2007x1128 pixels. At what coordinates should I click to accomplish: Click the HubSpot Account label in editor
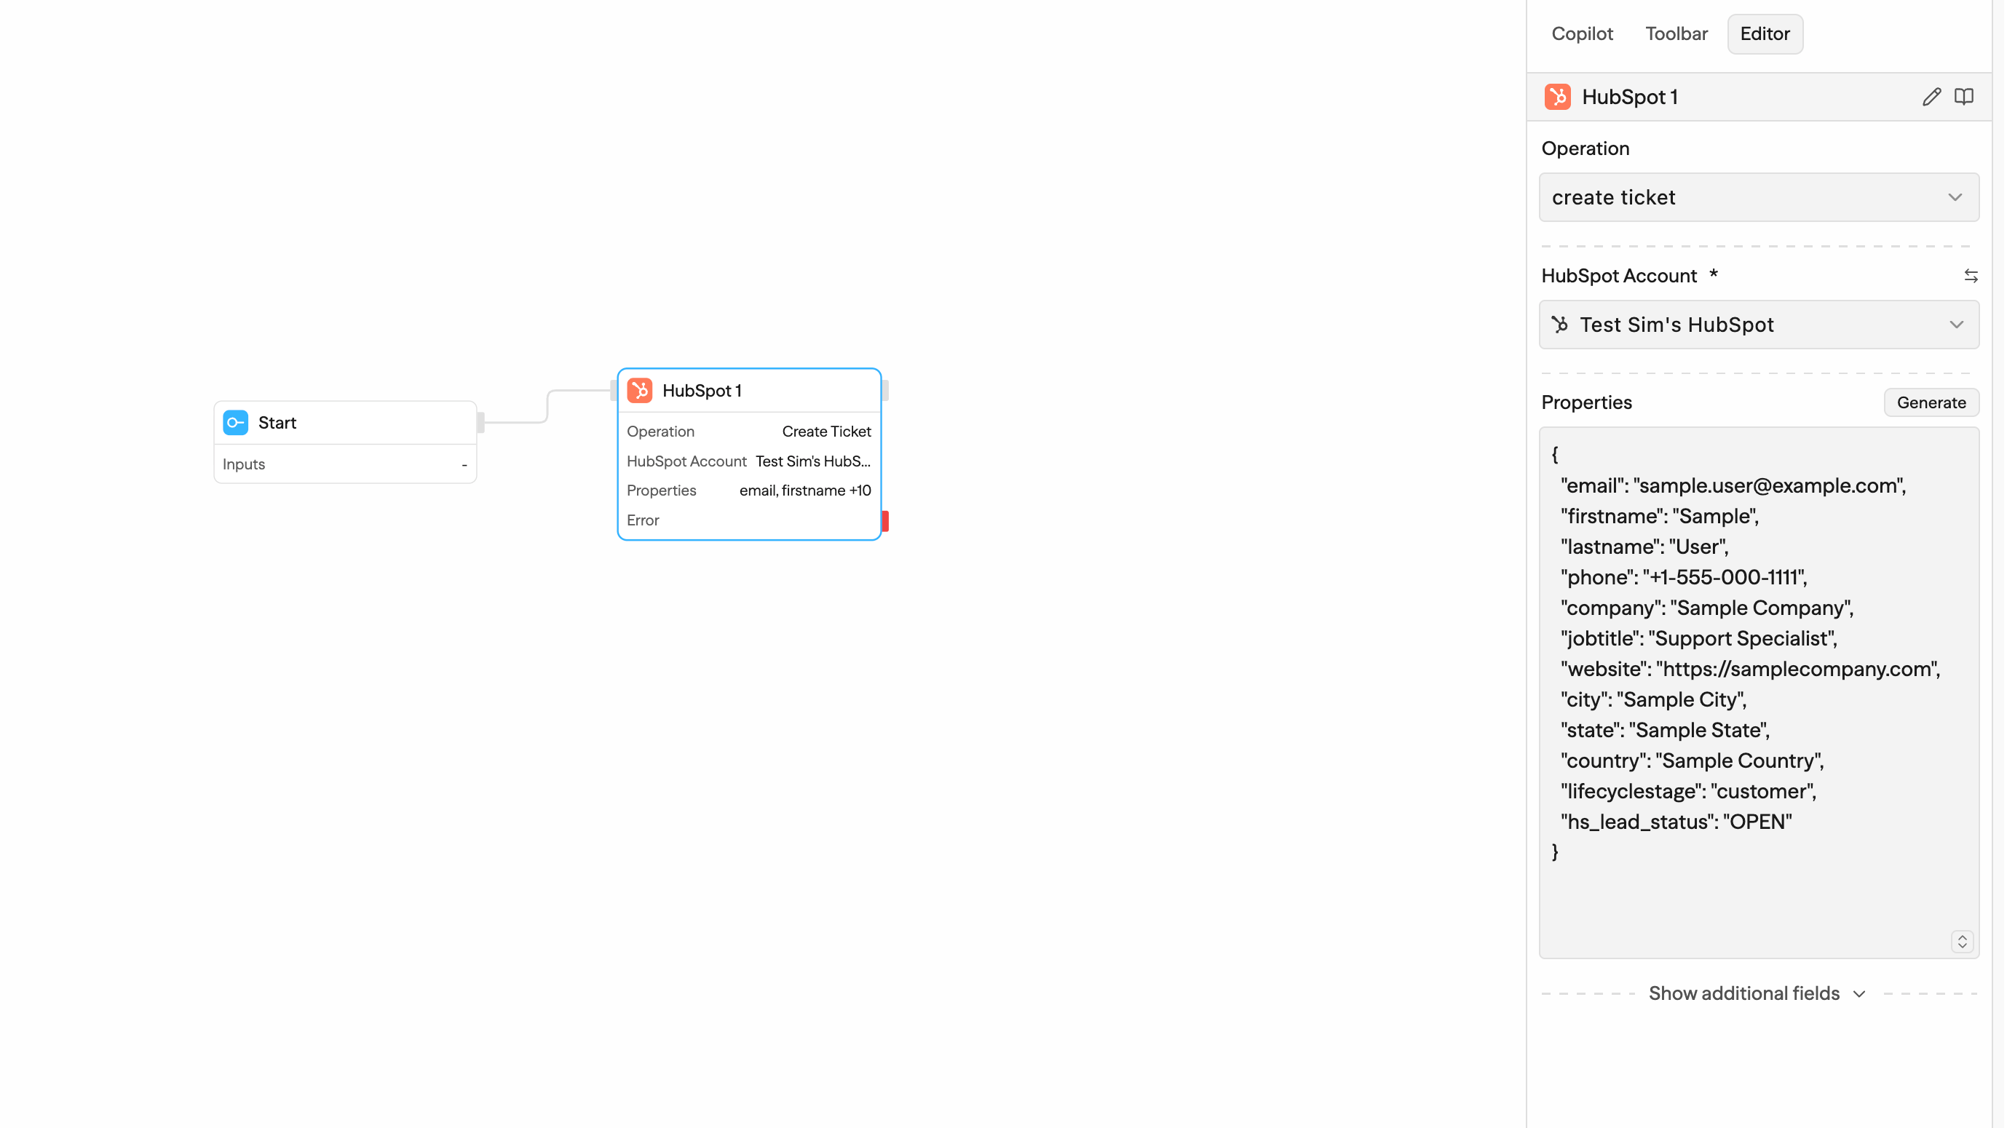(1618, 276)
